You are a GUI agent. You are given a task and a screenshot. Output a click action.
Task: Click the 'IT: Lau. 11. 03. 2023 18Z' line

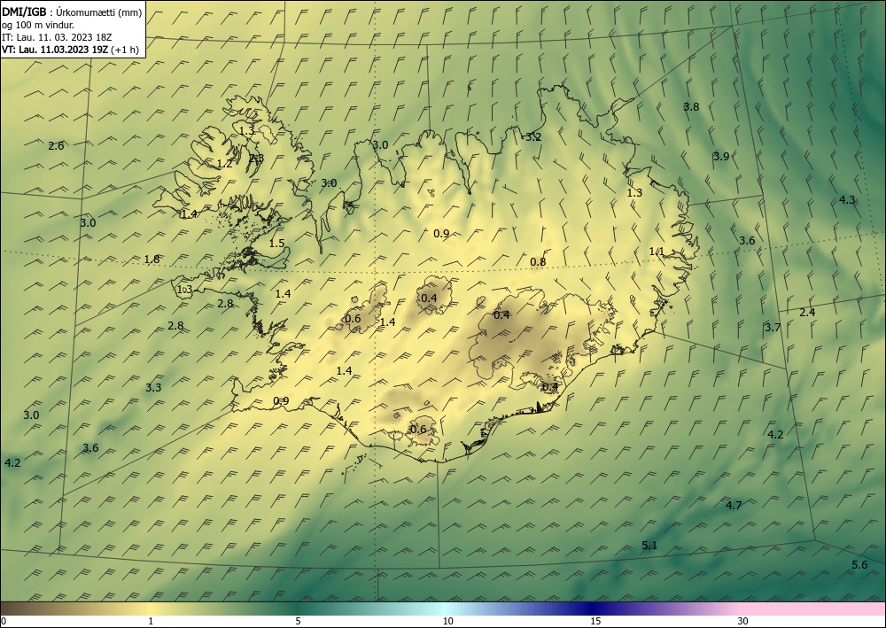(x=57, y=37)
